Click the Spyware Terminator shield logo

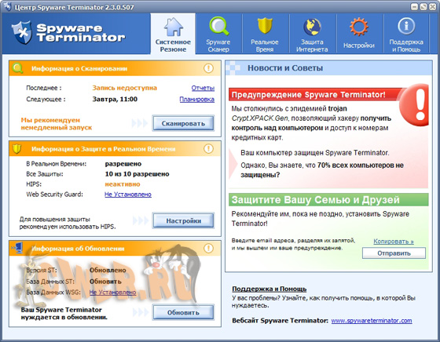(x=22, y=32)
